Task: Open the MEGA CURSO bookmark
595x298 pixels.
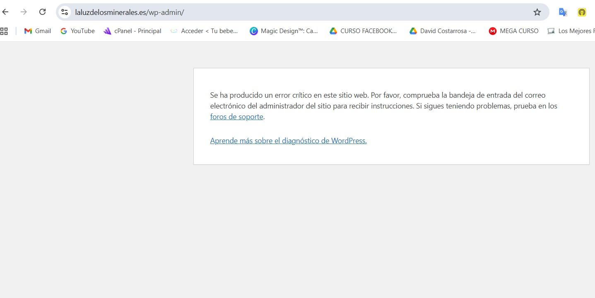Action: 514,31
